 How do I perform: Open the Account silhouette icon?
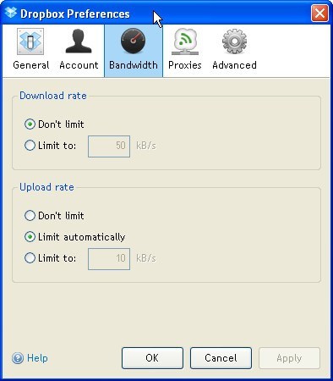[79, 41]
